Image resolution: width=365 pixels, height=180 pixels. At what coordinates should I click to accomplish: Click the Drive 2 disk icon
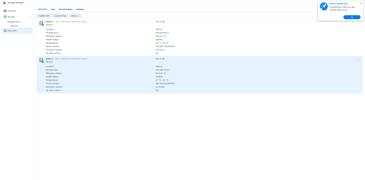pyautogui.click(x=41, y=60)
